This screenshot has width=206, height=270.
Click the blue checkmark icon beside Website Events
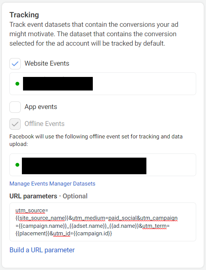point(15,64)
